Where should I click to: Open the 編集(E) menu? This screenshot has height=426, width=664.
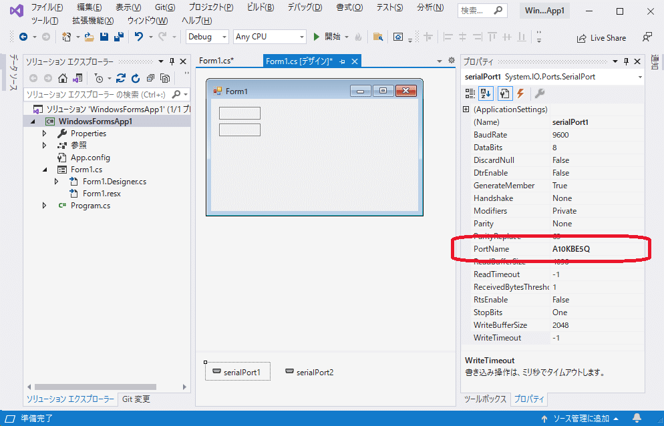coord(90,7)
